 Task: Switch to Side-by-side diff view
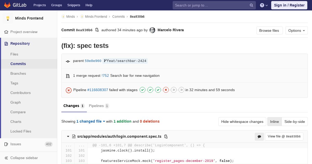[x=295, y=122]
